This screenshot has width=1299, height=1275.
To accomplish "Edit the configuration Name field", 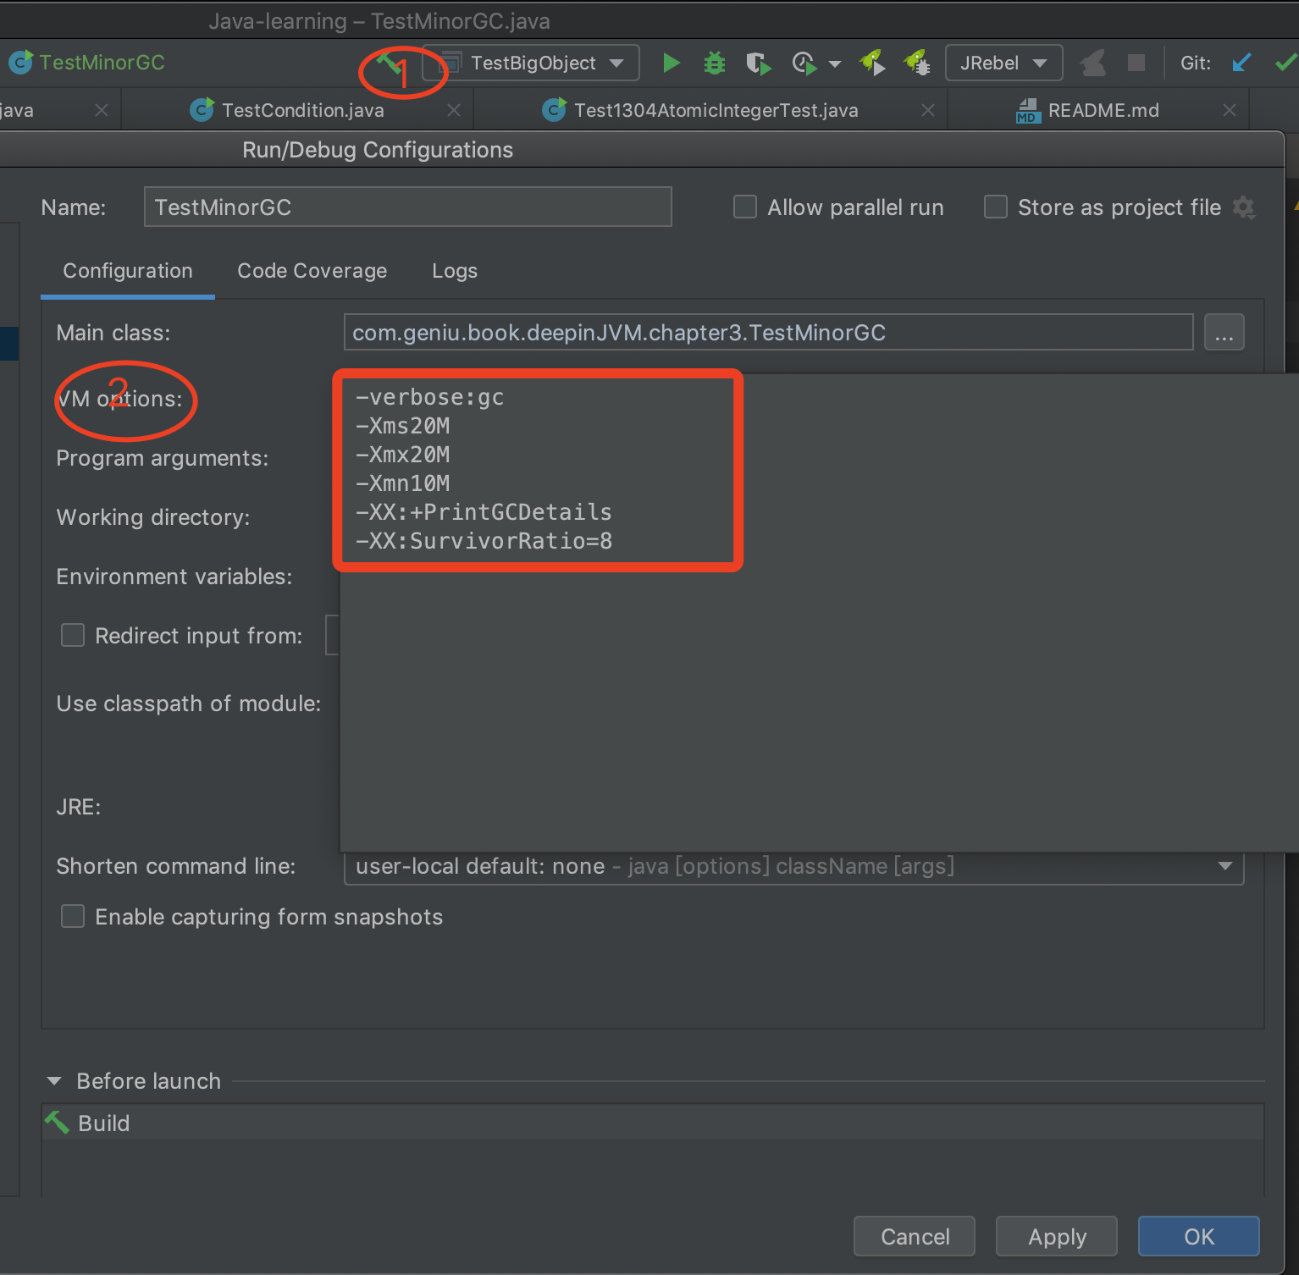I will click(x=408, y=207).
